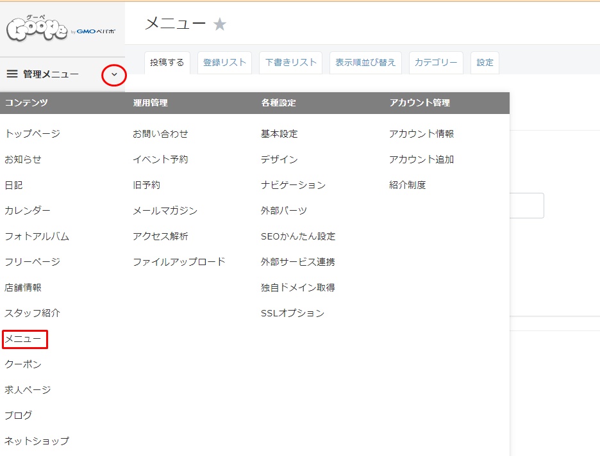600x456 pixels.
Task: Open 紹介制度
Action: [x=408, y=185]
